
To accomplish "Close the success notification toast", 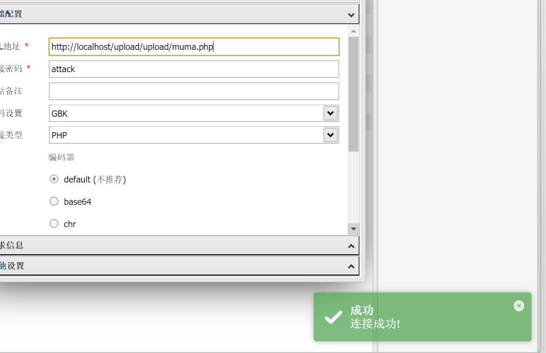I will (519, 306).
